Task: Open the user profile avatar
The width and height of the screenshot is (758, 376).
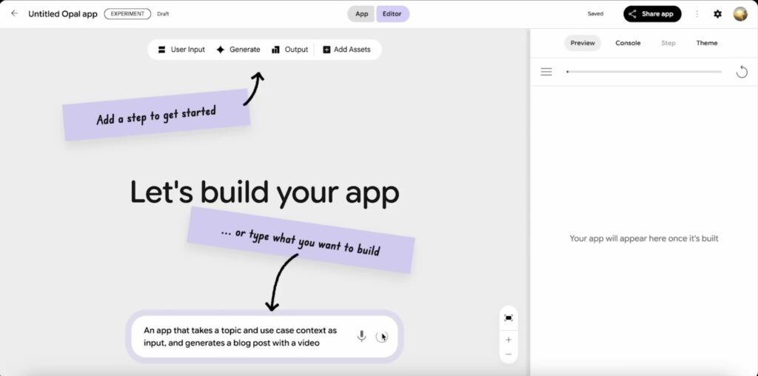Action: click(740, 14)
